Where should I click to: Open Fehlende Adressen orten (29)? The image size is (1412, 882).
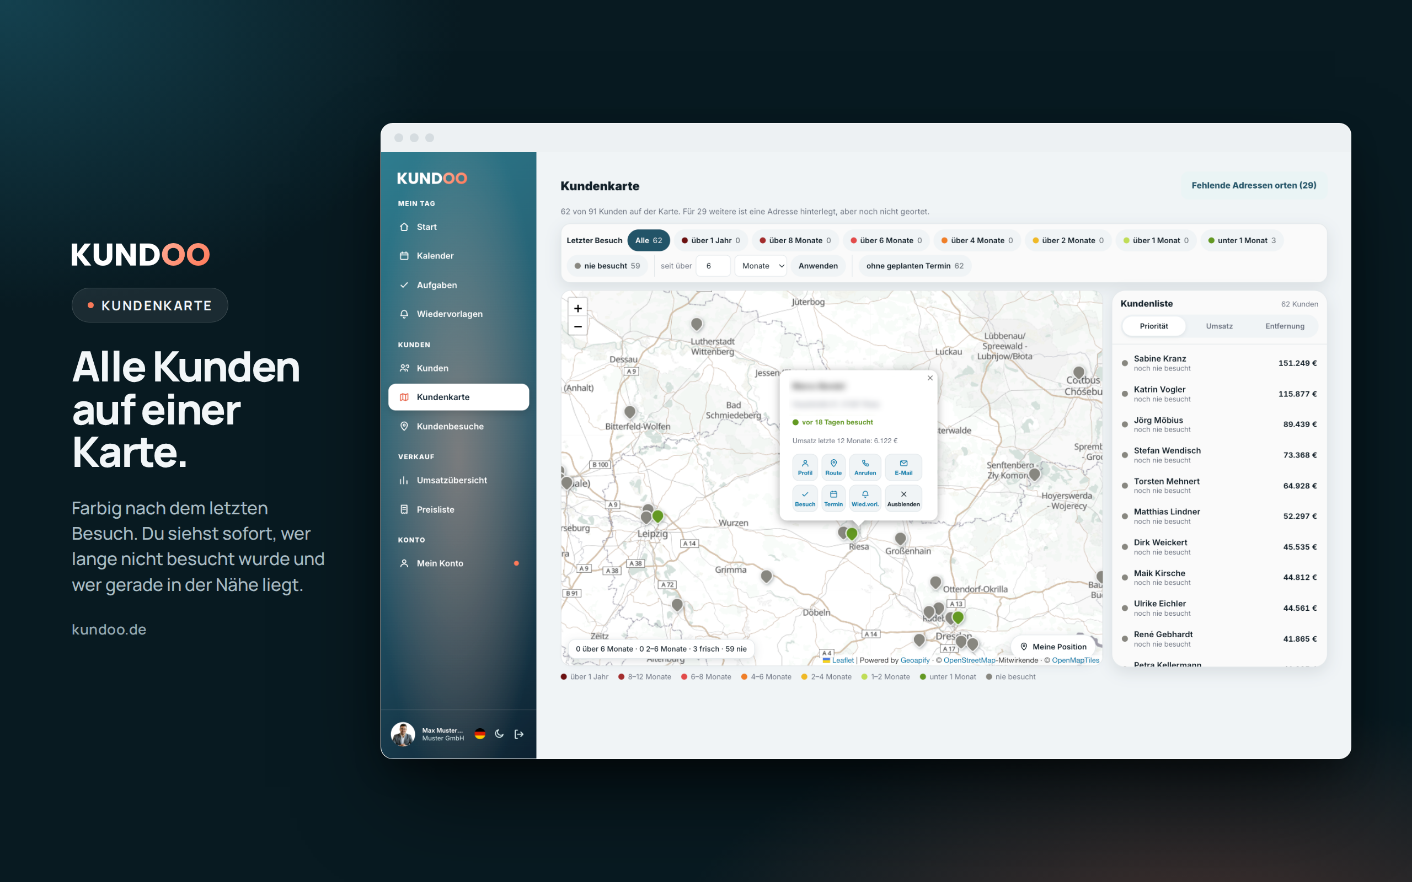pyautogui.click(x=1253, y=186)
